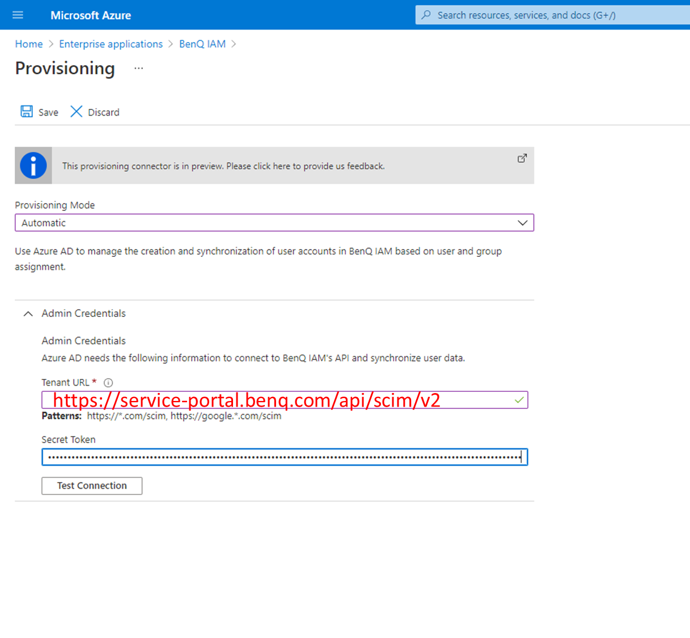This screenshot has width=690, height=638.
Task: Expand options via the Provisioning ellipsis
Action: click(x=138, y=68)
